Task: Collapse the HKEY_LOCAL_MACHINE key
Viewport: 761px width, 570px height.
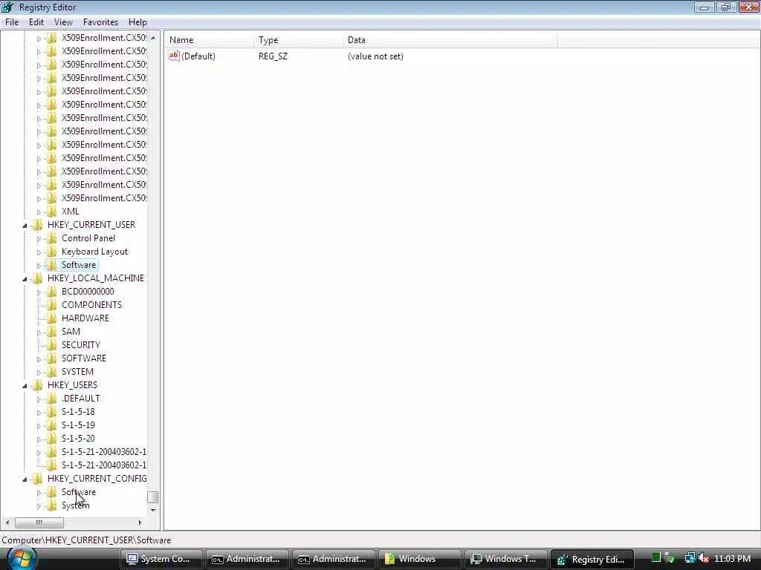Action: pyautogui.click(x=25, y=279)
